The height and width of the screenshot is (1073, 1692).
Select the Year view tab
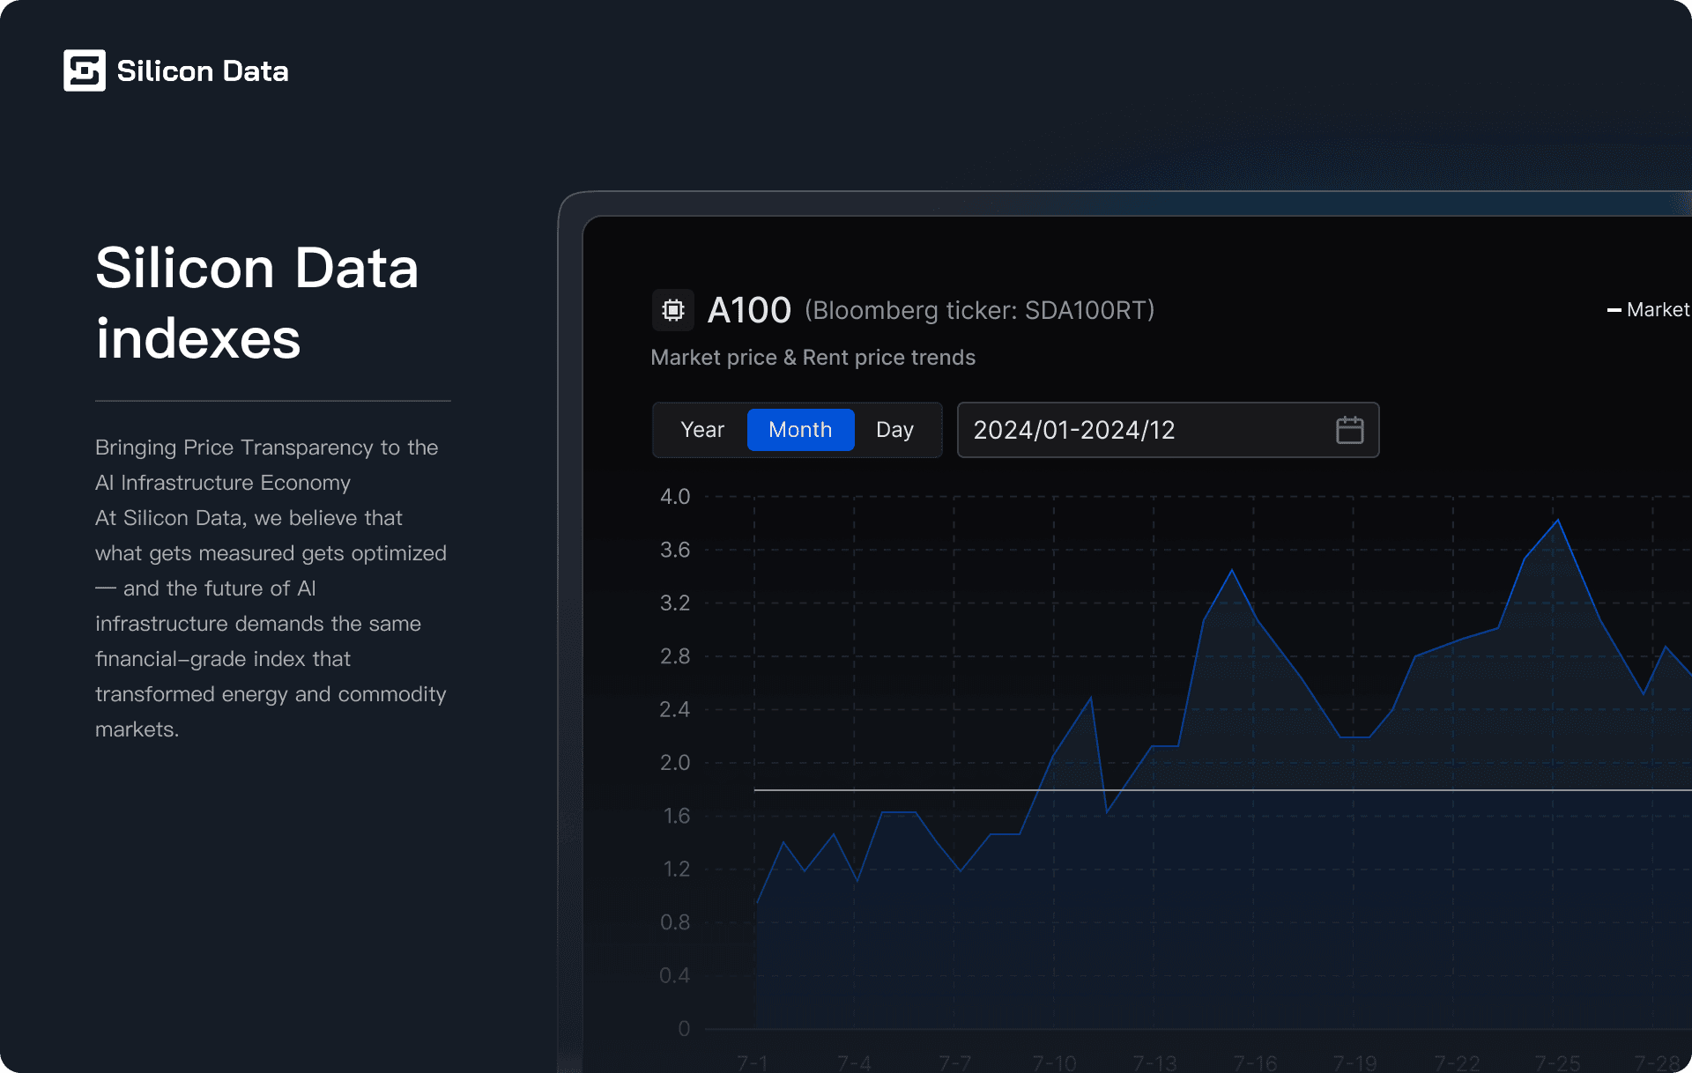pos(702,430)
